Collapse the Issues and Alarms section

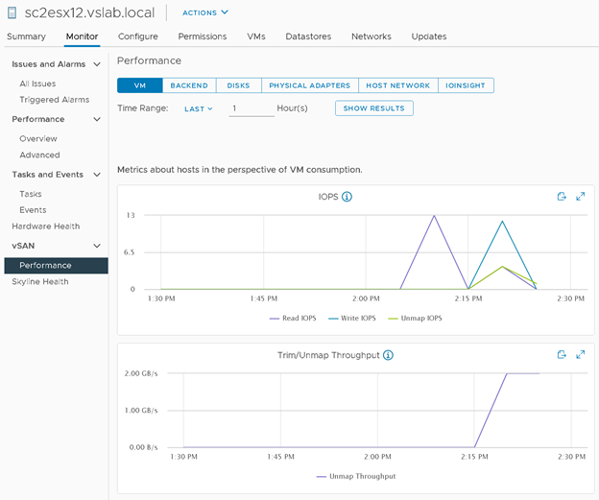tap(97, 64)
